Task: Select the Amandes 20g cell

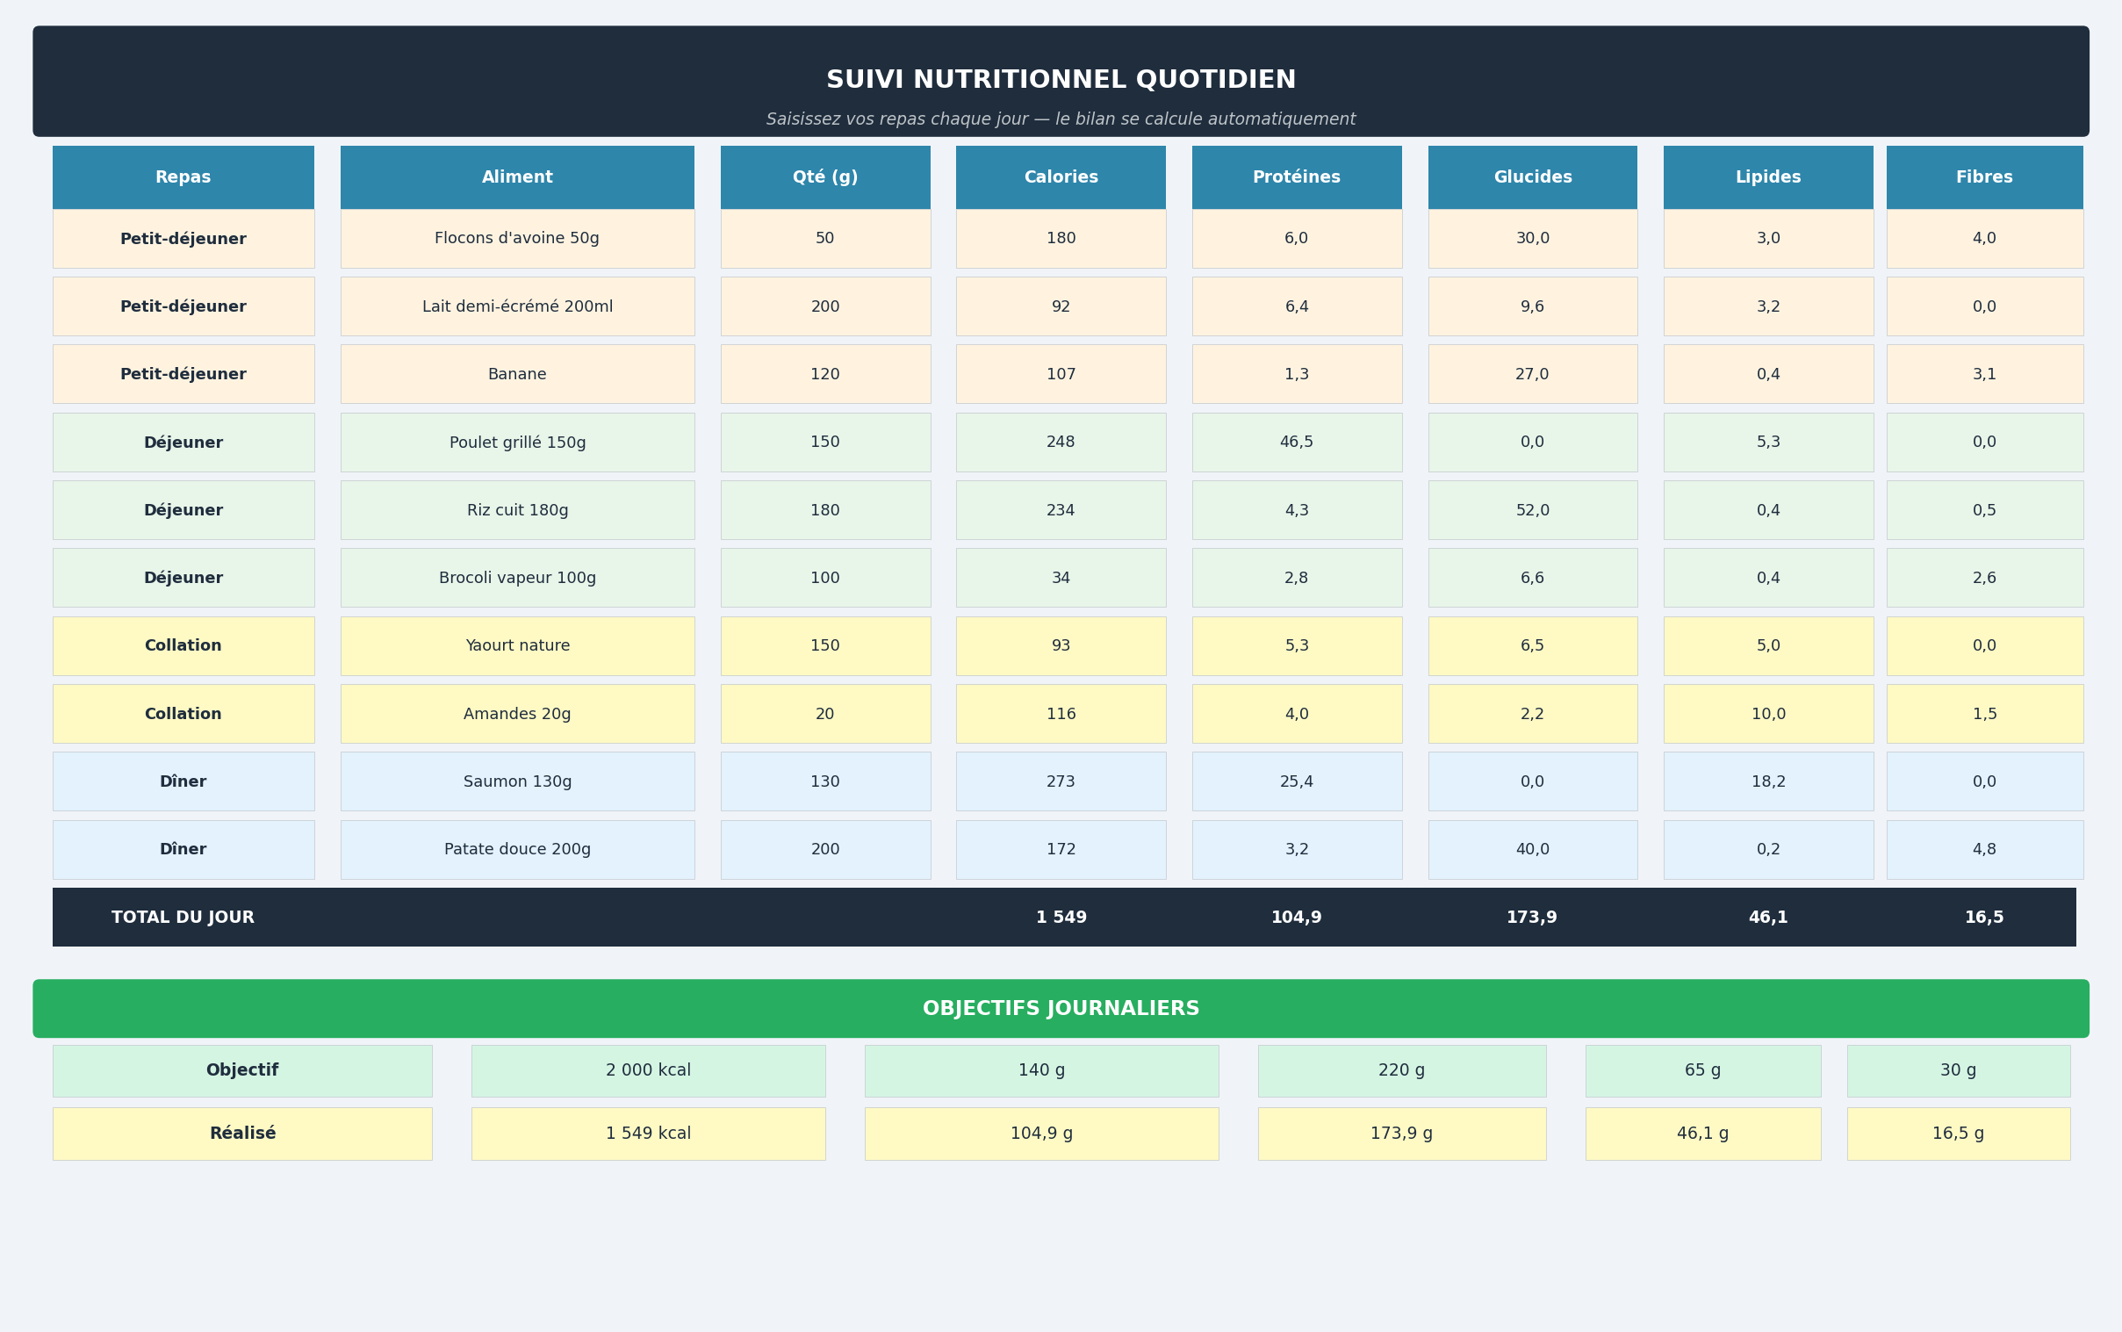Action: (517, 714)
